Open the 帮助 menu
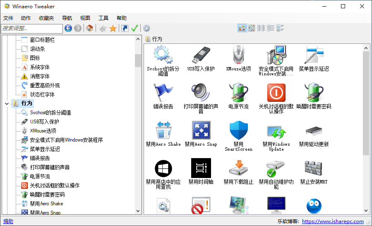Screen dimensions: 372x226 [122, 18]
